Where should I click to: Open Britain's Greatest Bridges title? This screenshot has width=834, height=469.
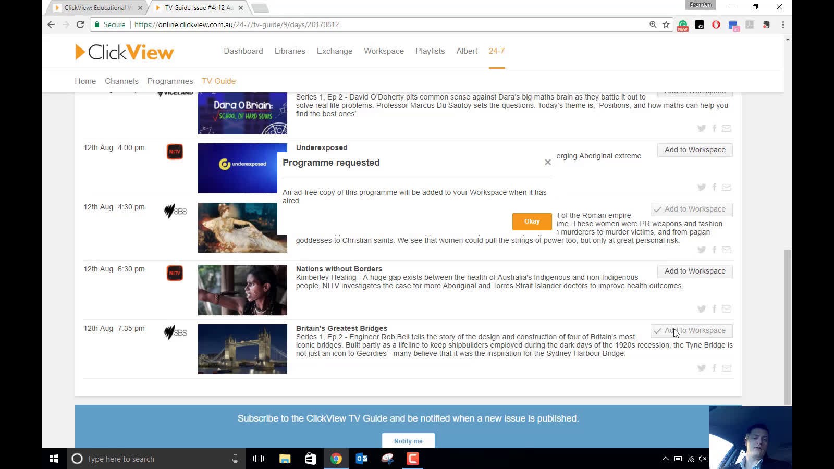(x=341, y=328)
